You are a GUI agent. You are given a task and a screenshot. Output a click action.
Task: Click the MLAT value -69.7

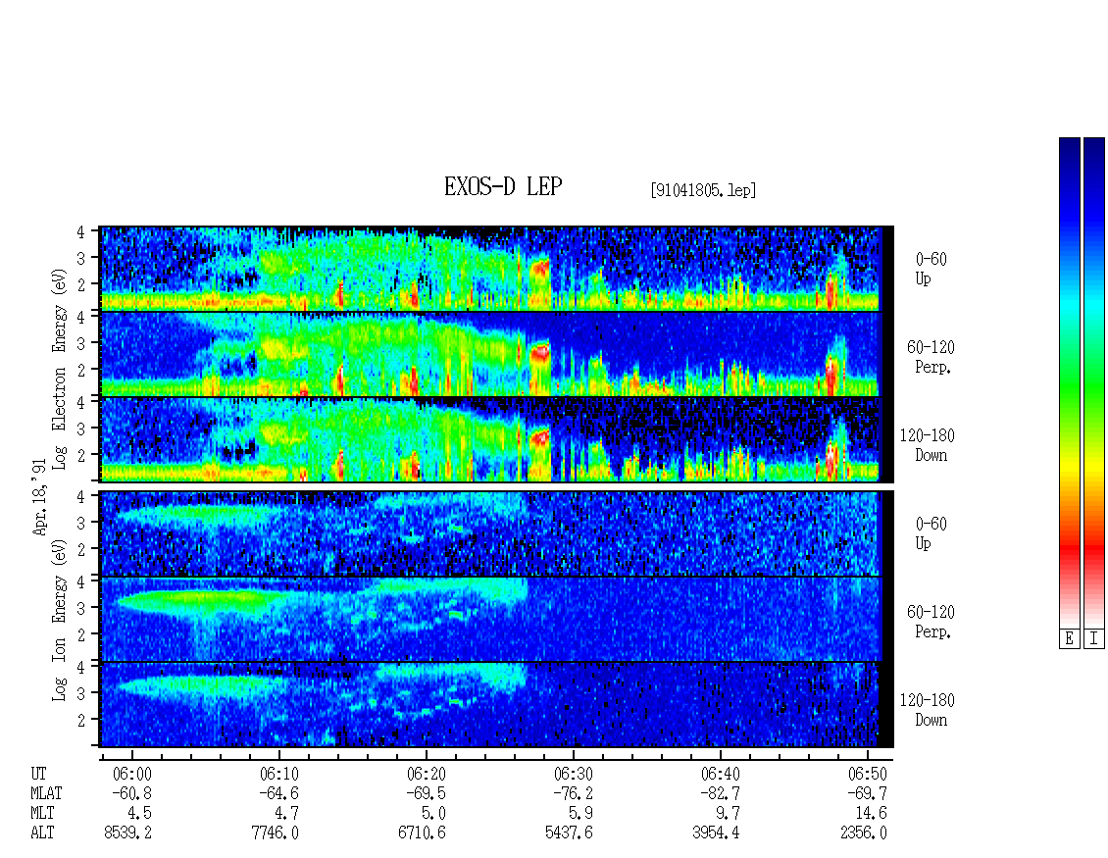867,793
